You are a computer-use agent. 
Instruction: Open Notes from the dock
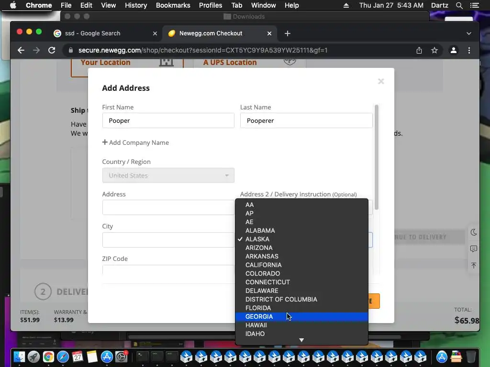click(92, 356)
